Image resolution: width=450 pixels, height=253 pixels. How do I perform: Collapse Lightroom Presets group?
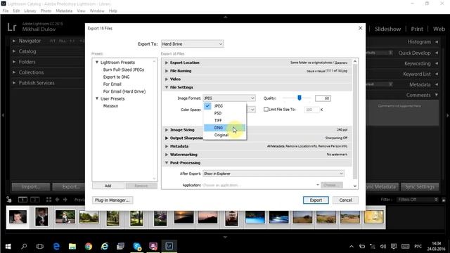click(97, 63)
